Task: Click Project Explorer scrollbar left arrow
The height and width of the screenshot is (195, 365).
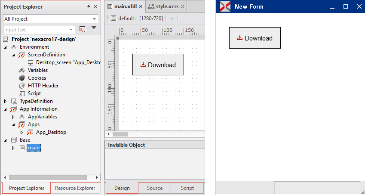Action: tap(5, 177)
